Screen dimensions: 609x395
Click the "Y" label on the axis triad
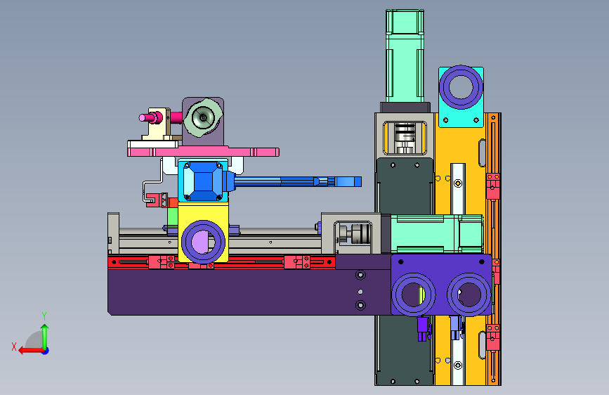click(44, 316)
